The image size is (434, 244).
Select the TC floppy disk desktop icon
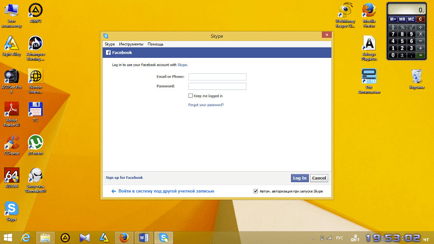coord(36,112)
